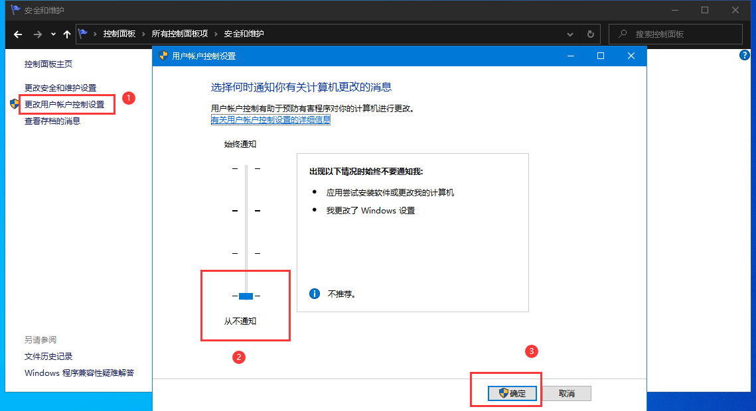The image size is (756, 411).
Task: Select 所有控制面板项 in the breadcrumb
Action: click(179, 34)
